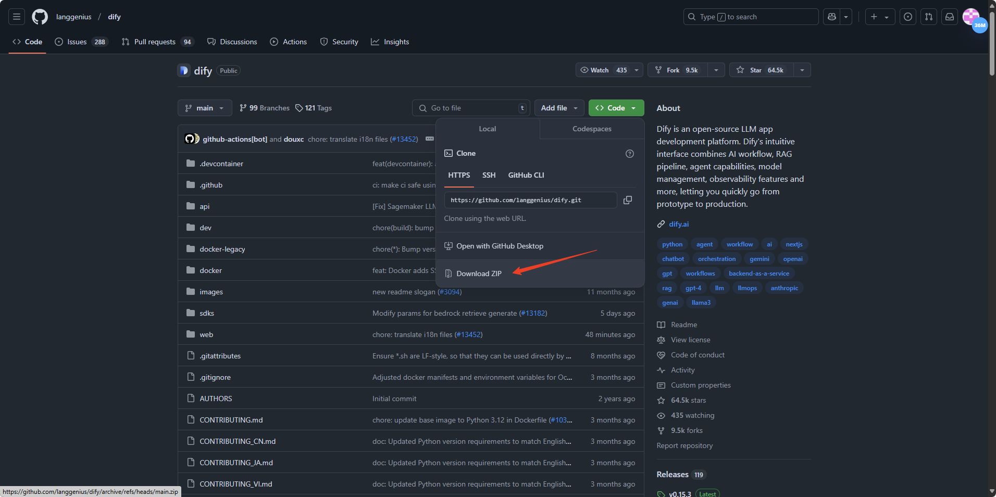Screen dimensions: 996x497
Task: Open the 121 Tags link
Action: tap(314, 108)
